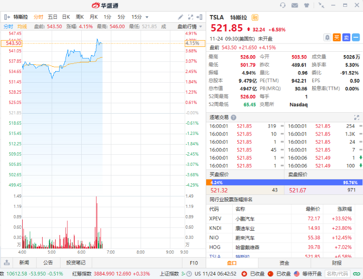
Task: Click the 16:00:06 521.49 trade with volume 100
Action: click(x=324, y=166)
